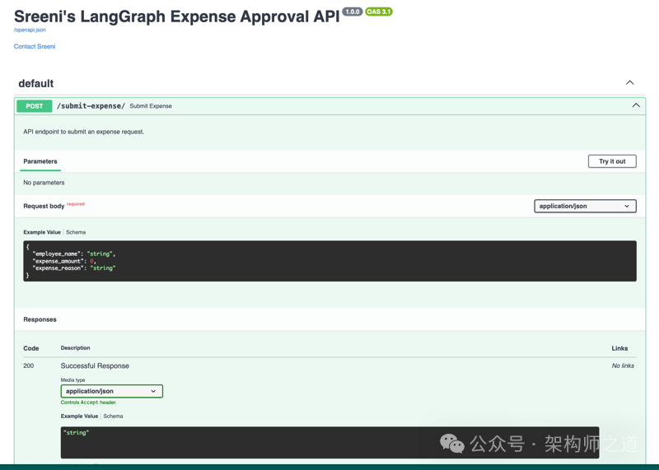Image resolution: width=659 pixels, height=470 pixels.
Task: Click the response "string" example block
Action: 330,443
